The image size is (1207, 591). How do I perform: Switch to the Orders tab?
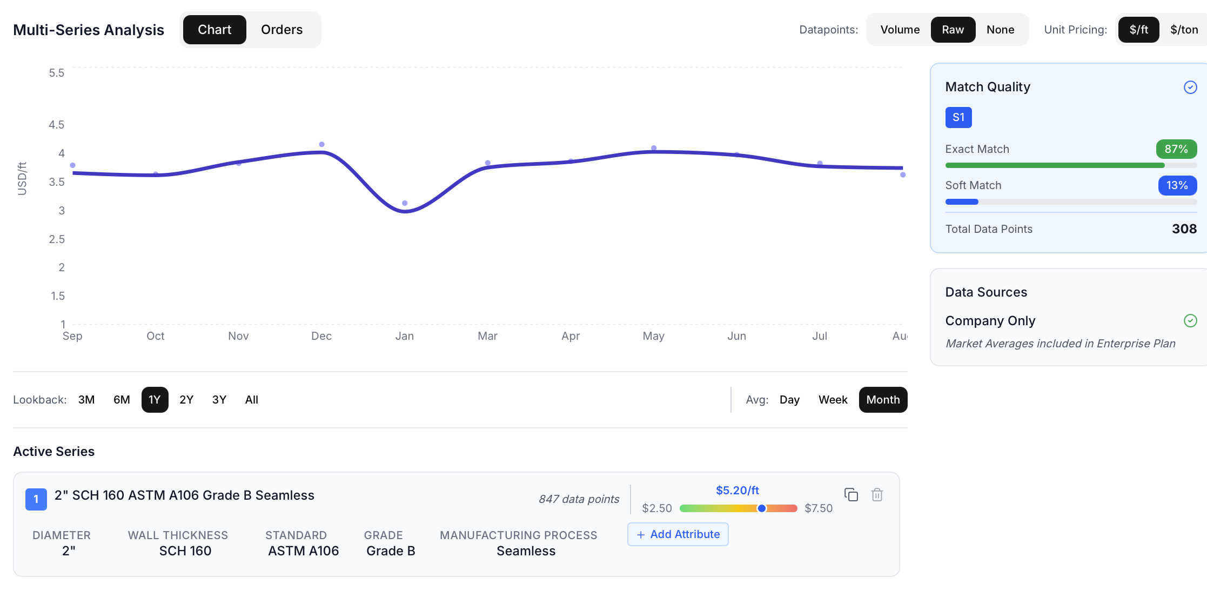tap(281, 30)
